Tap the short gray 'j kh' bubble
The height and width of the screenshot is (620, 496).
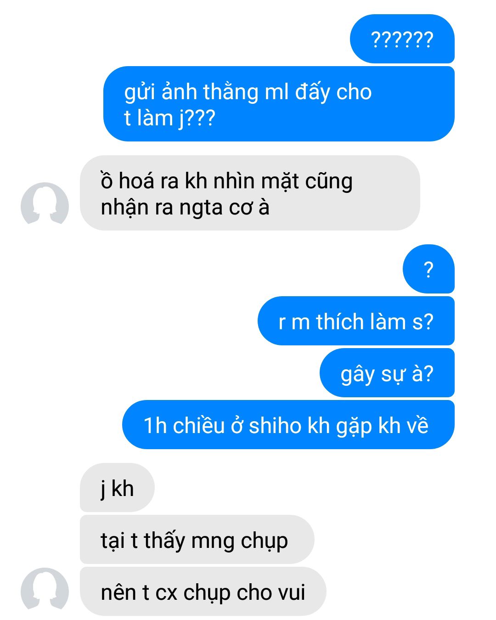point(117,488)
